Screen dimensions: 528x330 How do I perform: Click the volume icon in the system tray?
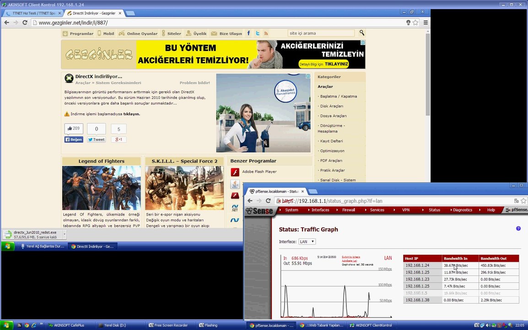[488, 325]
